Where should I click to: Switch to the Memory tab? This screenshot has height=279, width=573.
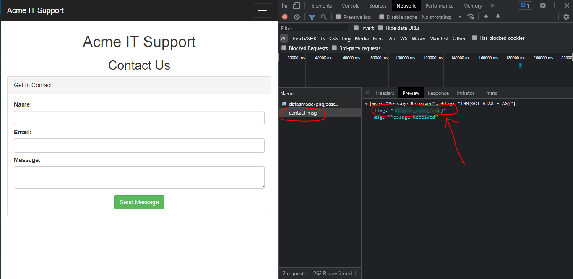pos(472,5)
